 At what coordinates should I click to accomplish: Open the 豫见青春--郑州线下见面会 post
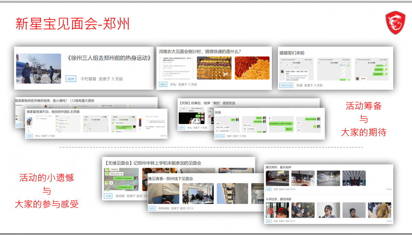(x=171, y=179)
